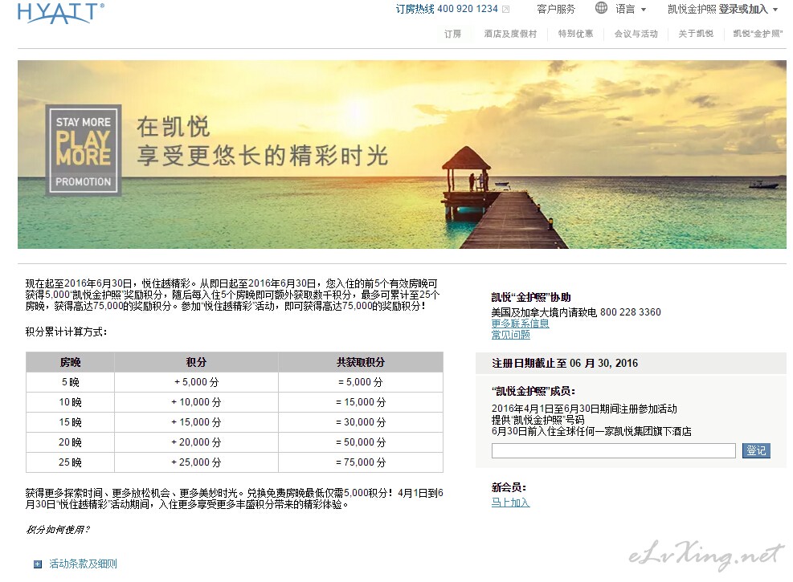Screen dimensions: 793x582
Task: Click the 新会员: heading
Action: pos(509,487)
